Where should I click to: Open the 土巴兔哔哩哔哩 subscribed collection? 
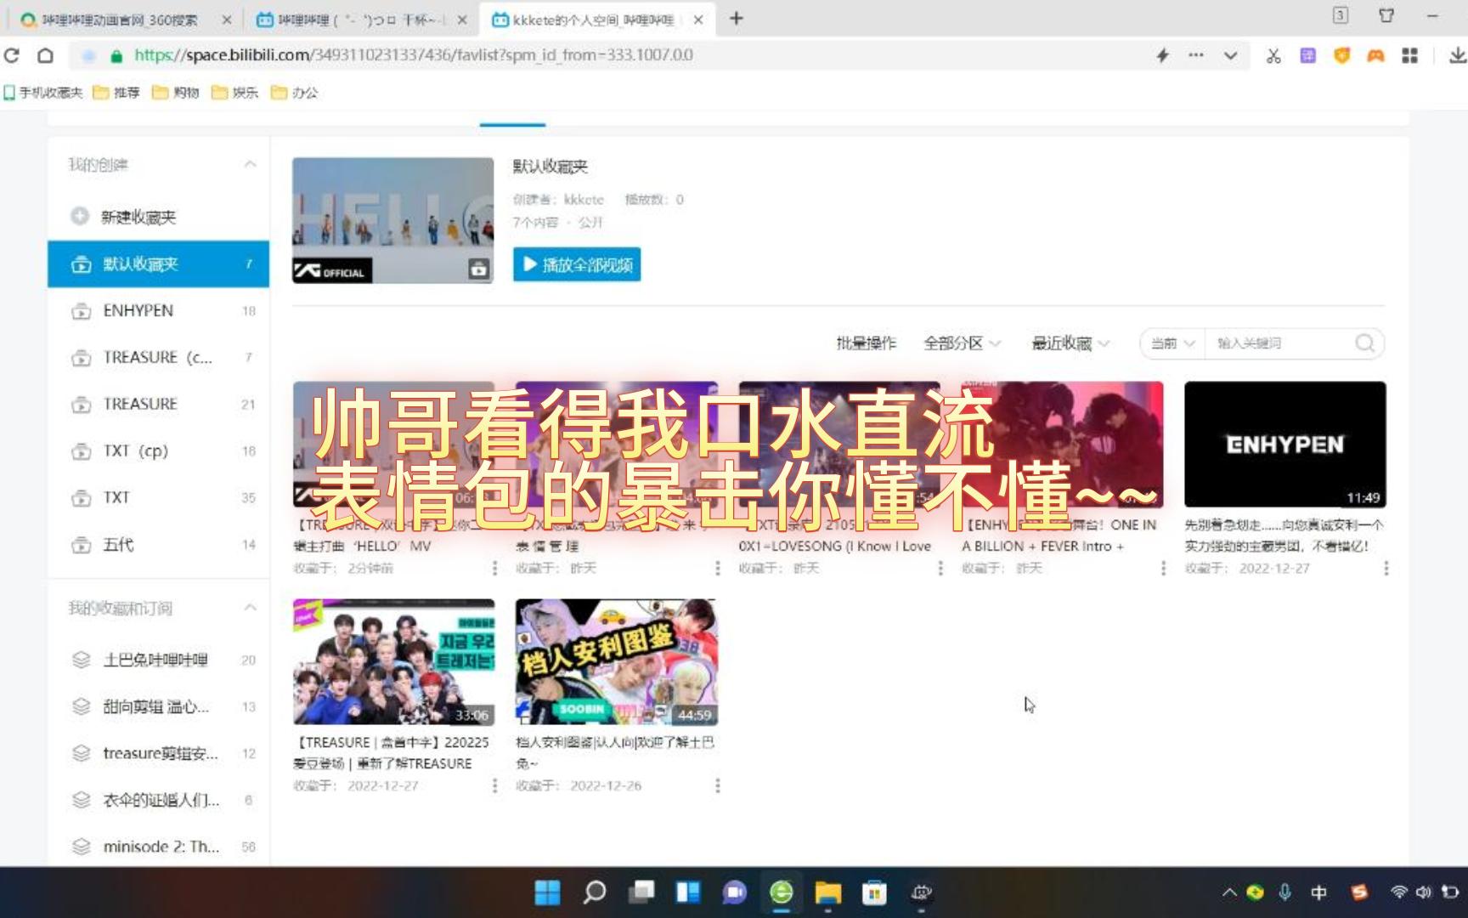click(x=158, y=660)
